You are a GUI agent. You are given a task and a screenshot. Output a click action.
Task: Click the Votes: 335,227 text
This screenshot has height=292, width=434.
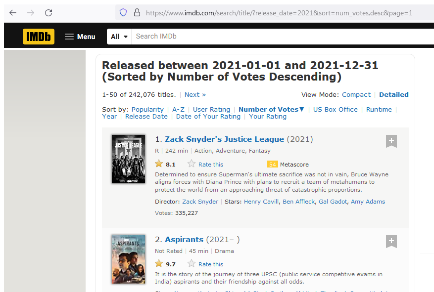click(176, 213)
